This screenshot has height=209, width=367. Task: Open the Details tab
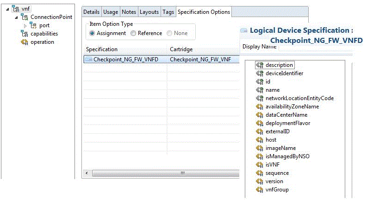tap(91, 12)
